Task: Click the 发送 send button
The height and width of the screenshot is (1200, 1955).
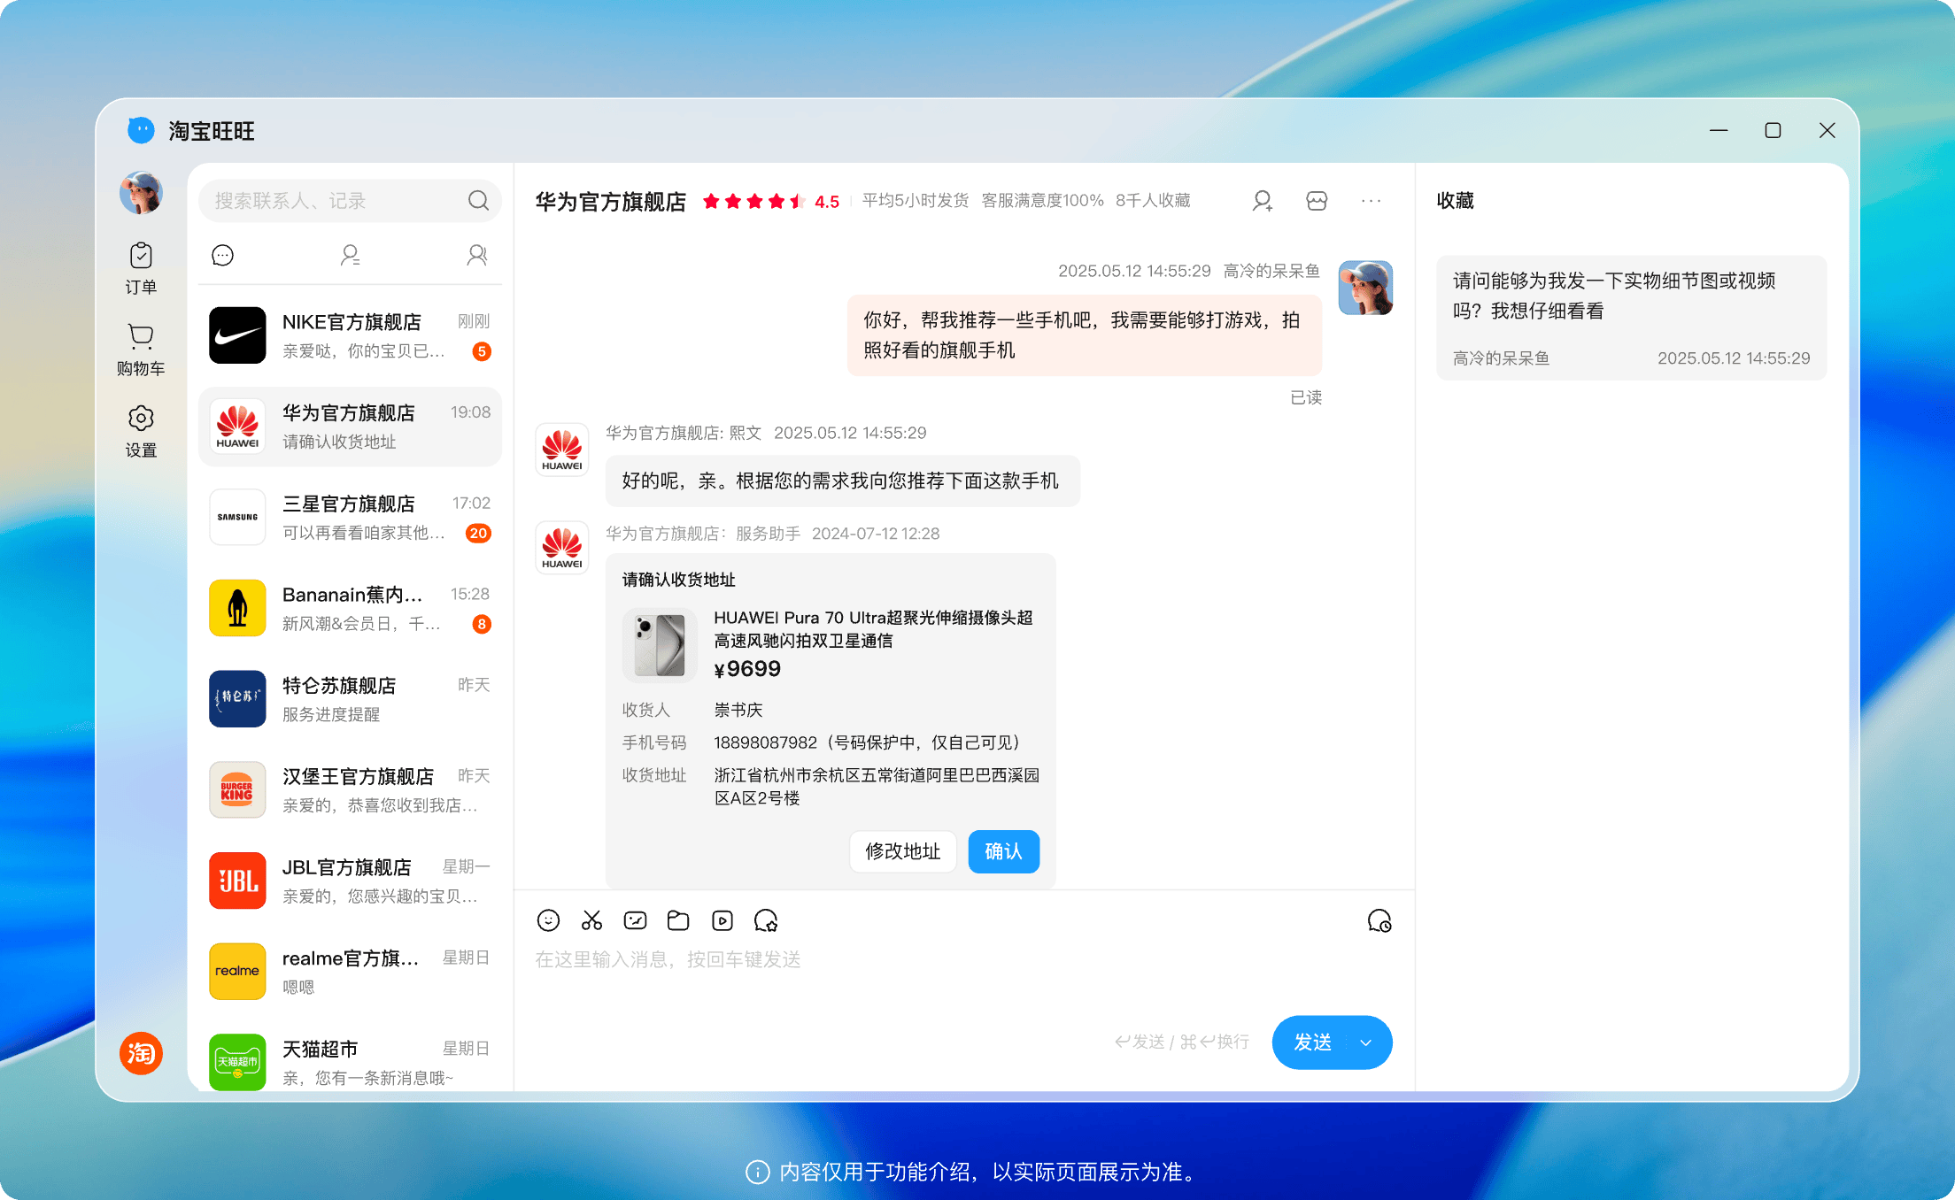Action: pyautogui.click(x=1312, y=1042)
